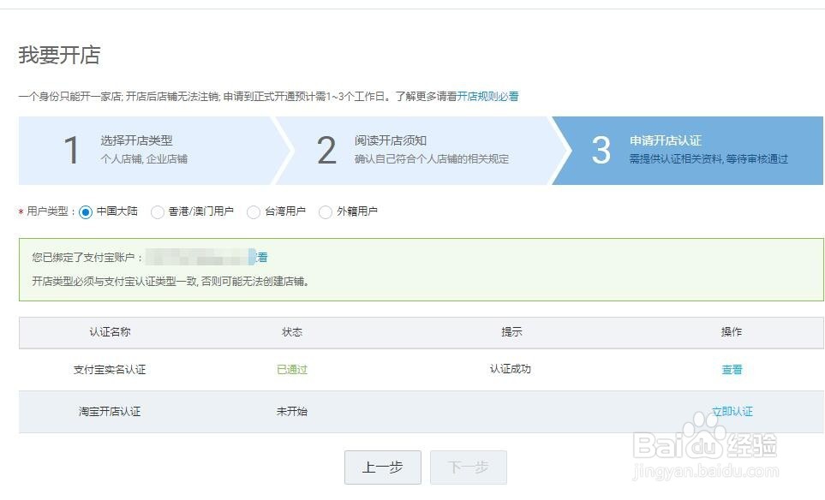825x500 pixels.
Task: Select the 中国大陆 user type radio button
Action: pyautogui.click(x=85, y=211)
